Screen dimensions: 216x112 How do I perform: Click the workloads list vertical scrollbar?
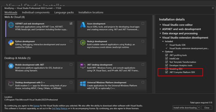click(x=153, y=32)
